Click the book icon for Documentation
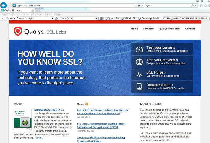This screenshot has width=210, height=143. click(139, 87)
